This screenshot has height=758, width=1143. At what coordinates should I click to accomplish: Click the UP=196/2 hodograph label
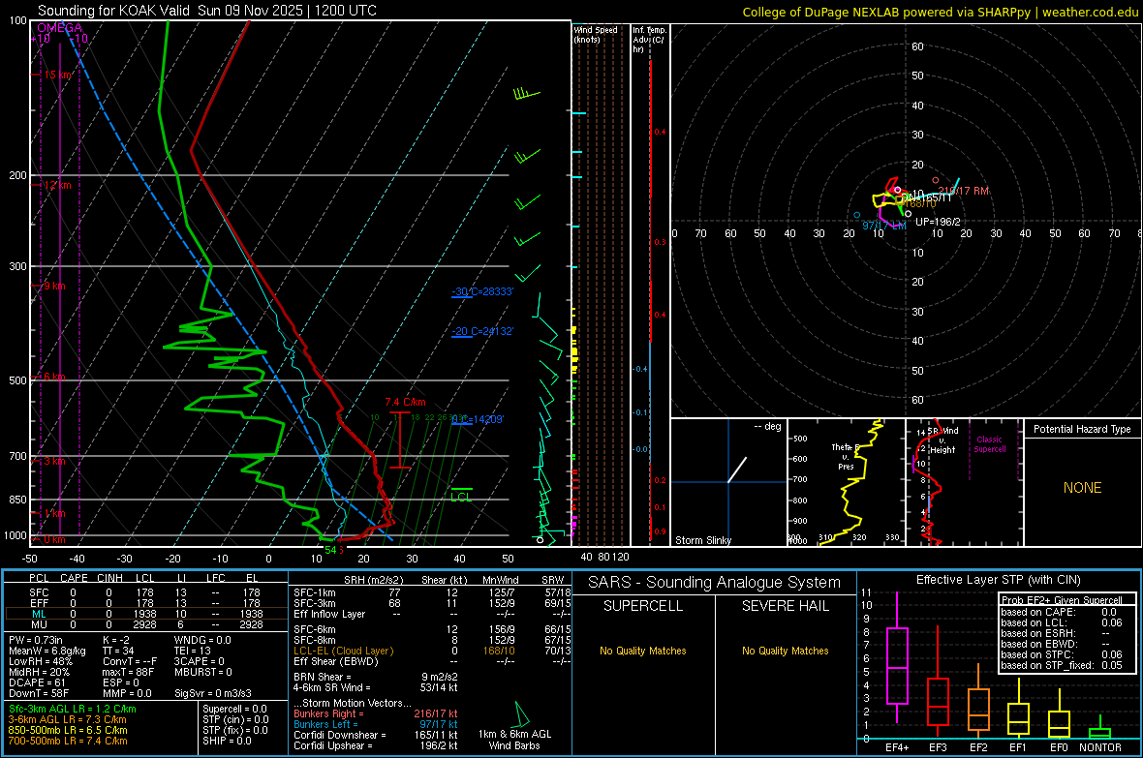click(x=939, y=222)
